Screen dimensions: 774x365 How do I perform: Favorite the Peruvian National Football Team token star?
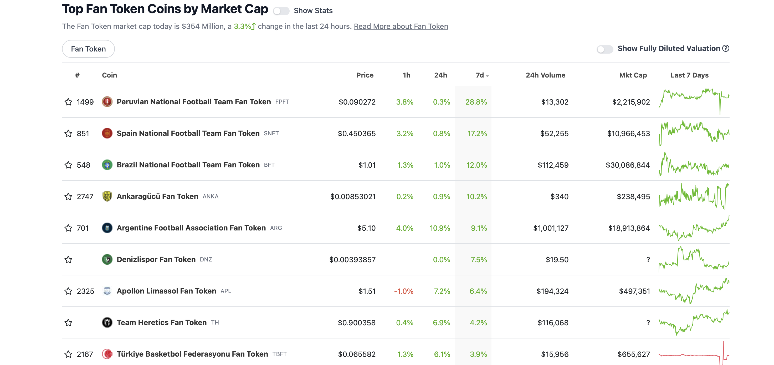[x=68, y=102]
